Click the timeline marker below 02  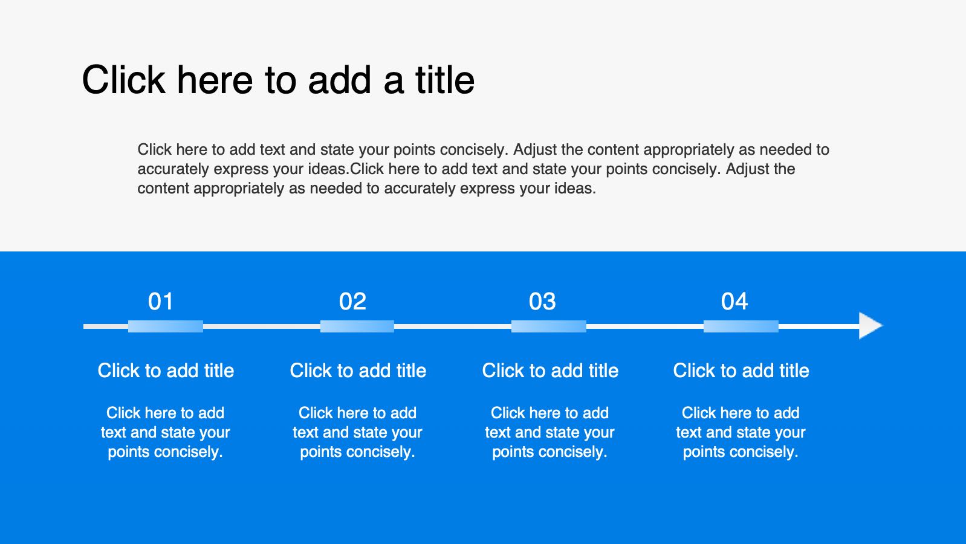(x=357, y=326)
